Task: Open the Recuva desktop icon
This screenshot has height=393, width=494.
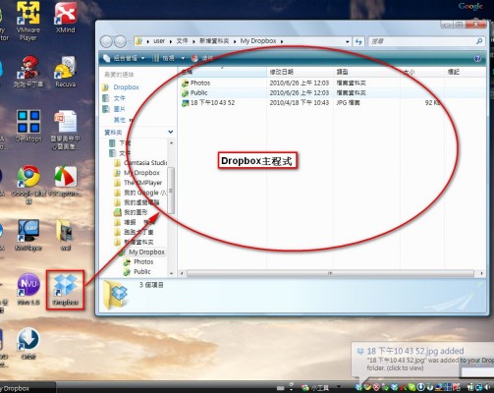Action: [66, 72]
